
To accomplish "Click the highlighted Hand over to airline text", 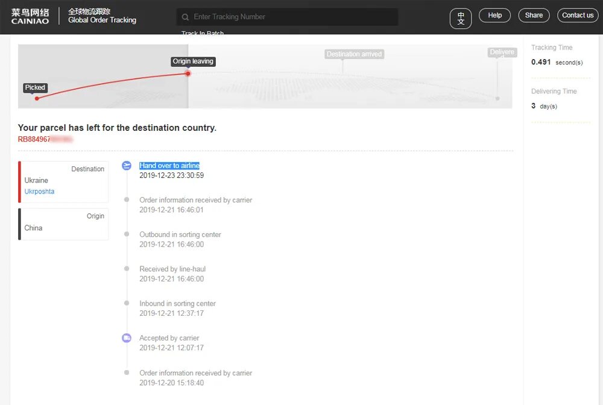I will [169, 166].
